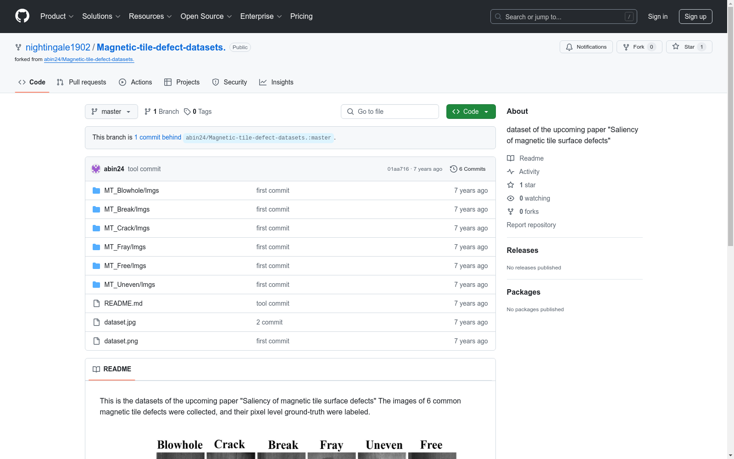Expand the Open Source menu
This screenshot has height=459, width=734.
click(x=206, y=17)
